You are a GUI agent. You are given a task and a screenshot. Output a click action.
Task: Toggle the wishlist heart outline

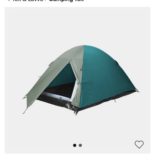pos(139,144)
